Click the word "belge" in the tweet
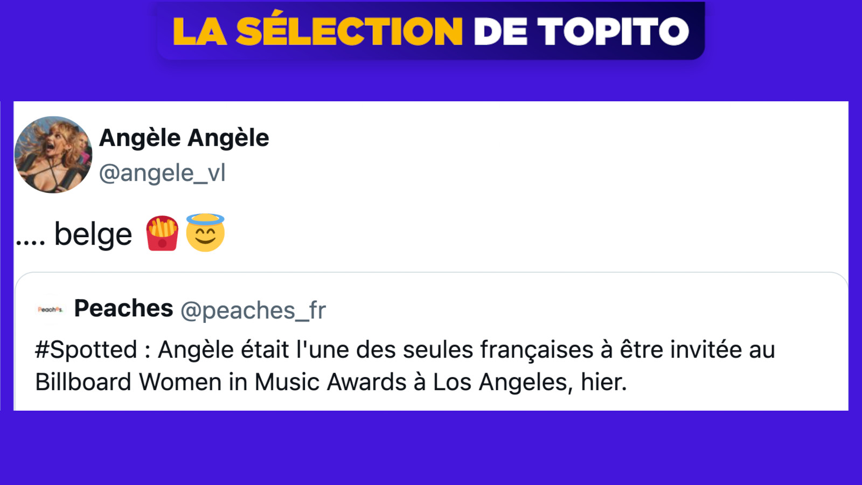The image size is (862, 485). pos(93,235)
